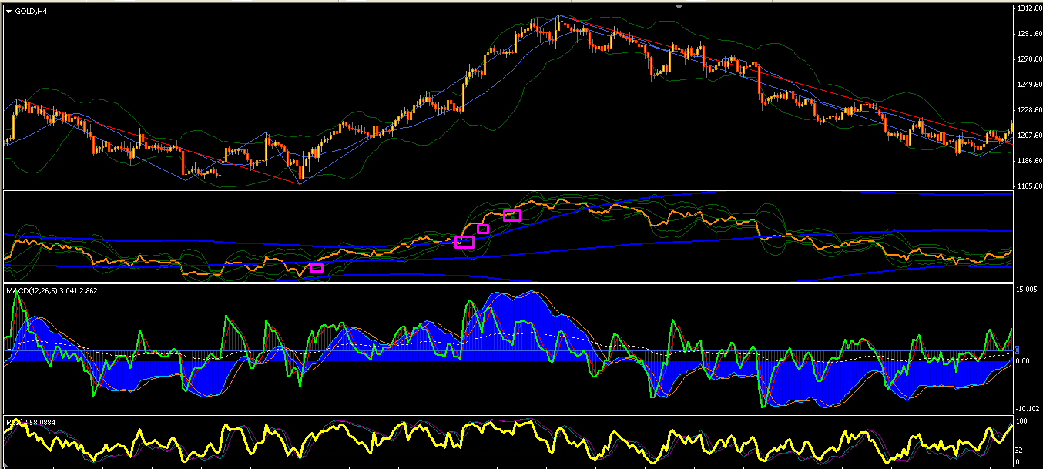Click the 1207.60 price scale label
Screen dimensions: 1043x469
click(x=1028, y=136)
